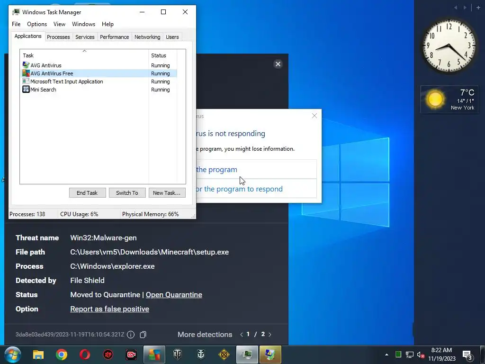
Task: Launch World of Warships anchor icon
Action: [201, 355]
